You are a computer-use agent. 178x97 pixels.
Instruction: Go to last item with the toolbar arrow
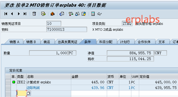tap(25, 14)
